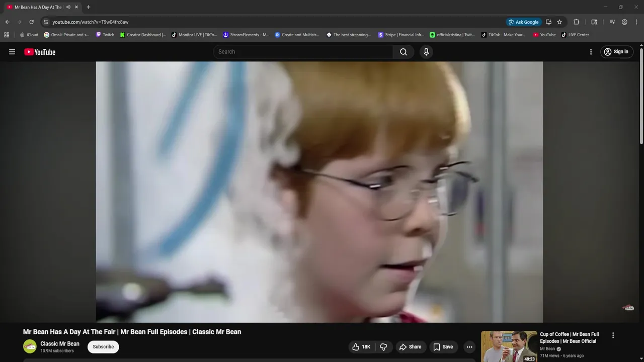Open the YouTube guide hamburger menu

pos(12,52)
